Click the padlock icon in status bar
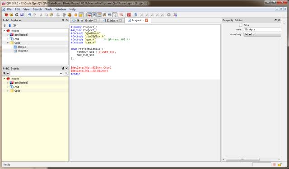 (280, 164)
